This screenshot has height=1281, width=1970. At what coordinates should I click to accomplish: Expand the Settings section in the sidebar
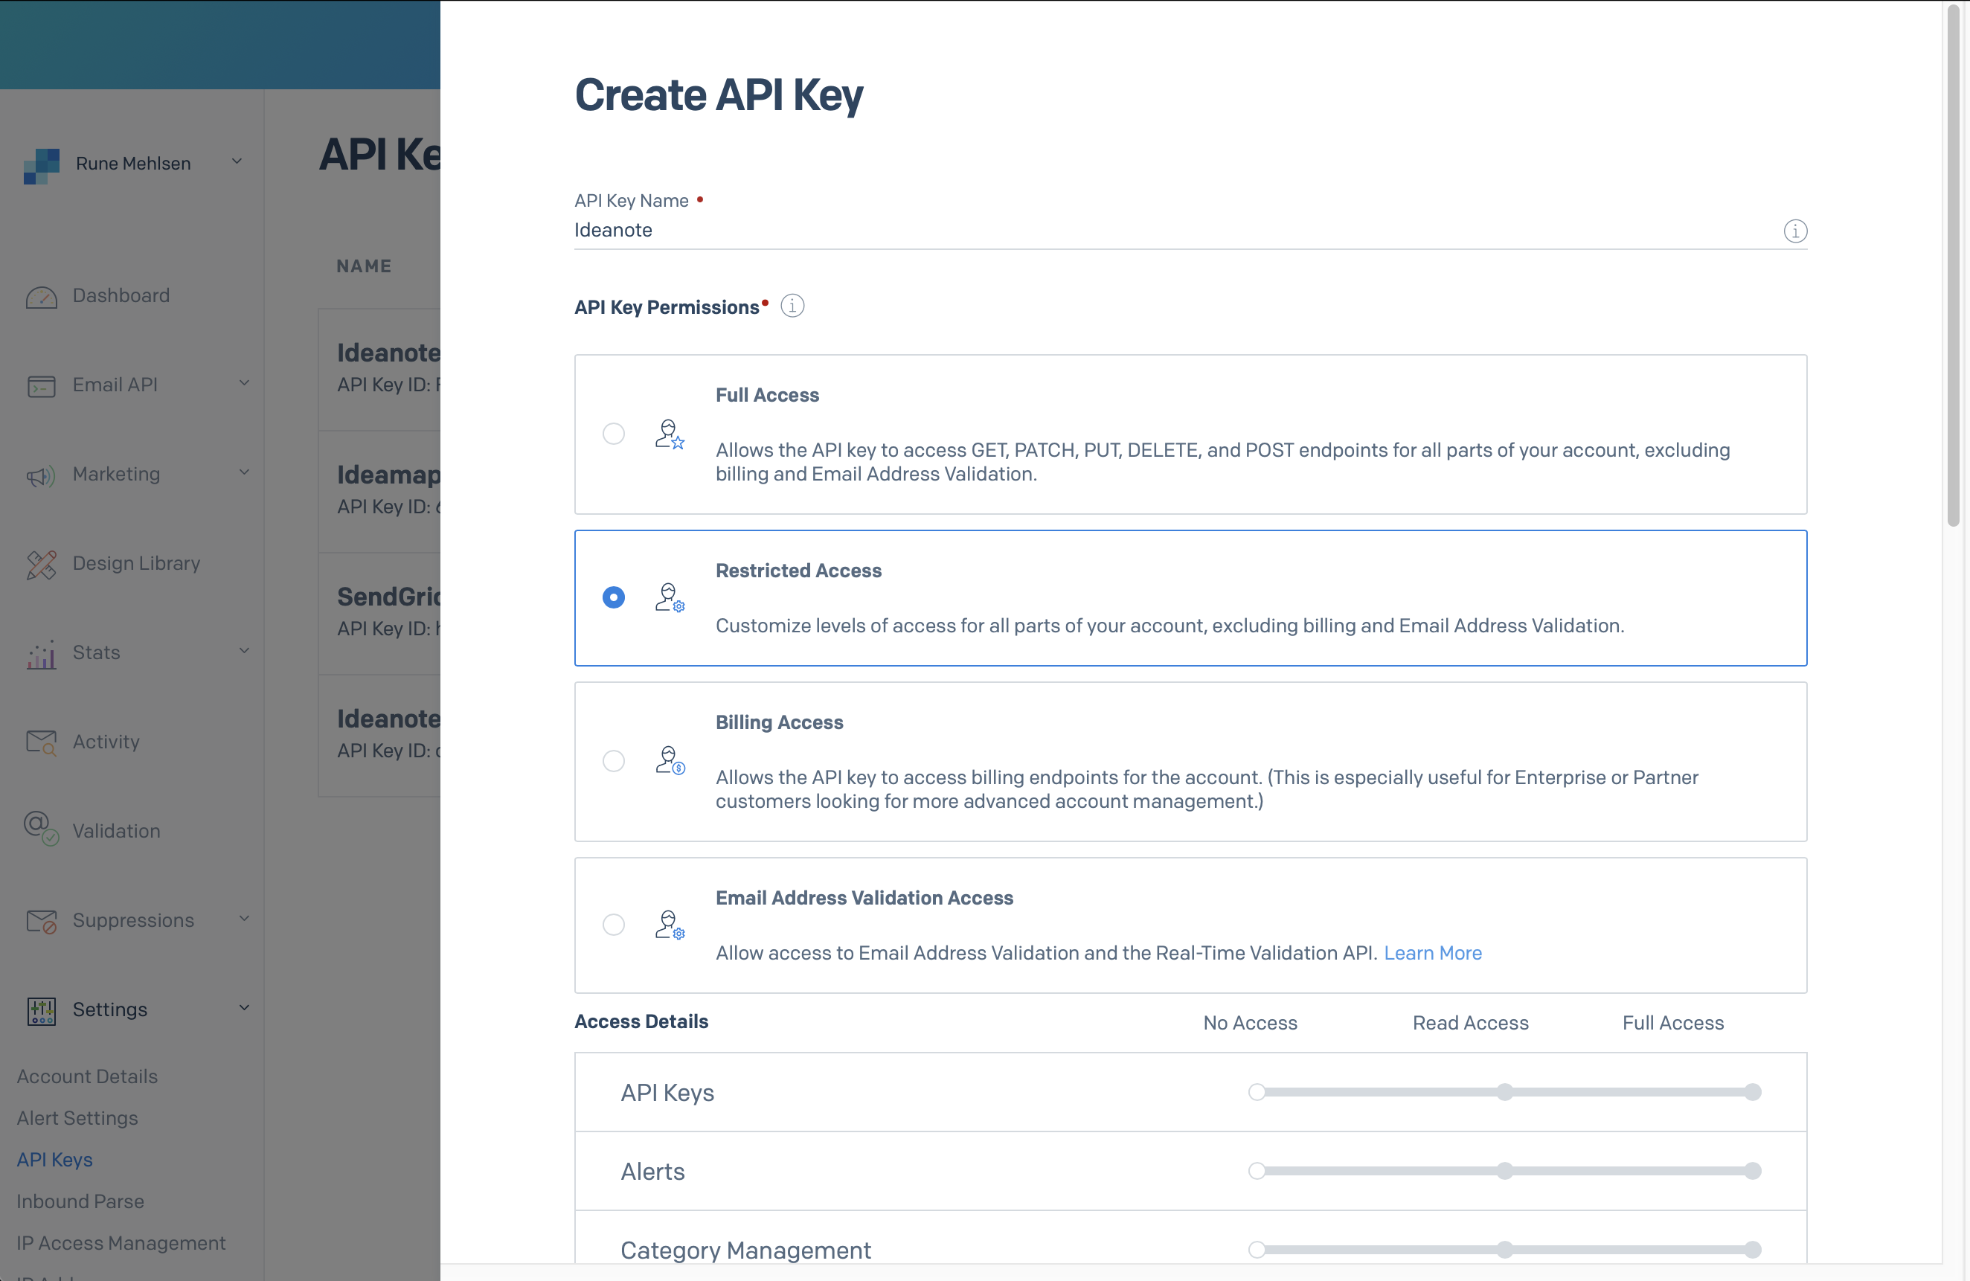coord(243,1008)
